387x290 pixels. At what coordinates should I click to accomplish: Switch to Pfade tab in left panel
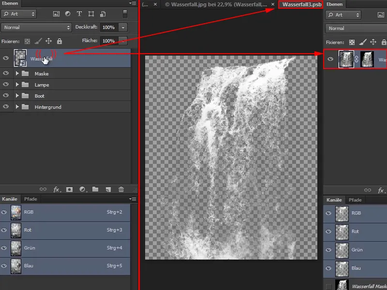31,199
